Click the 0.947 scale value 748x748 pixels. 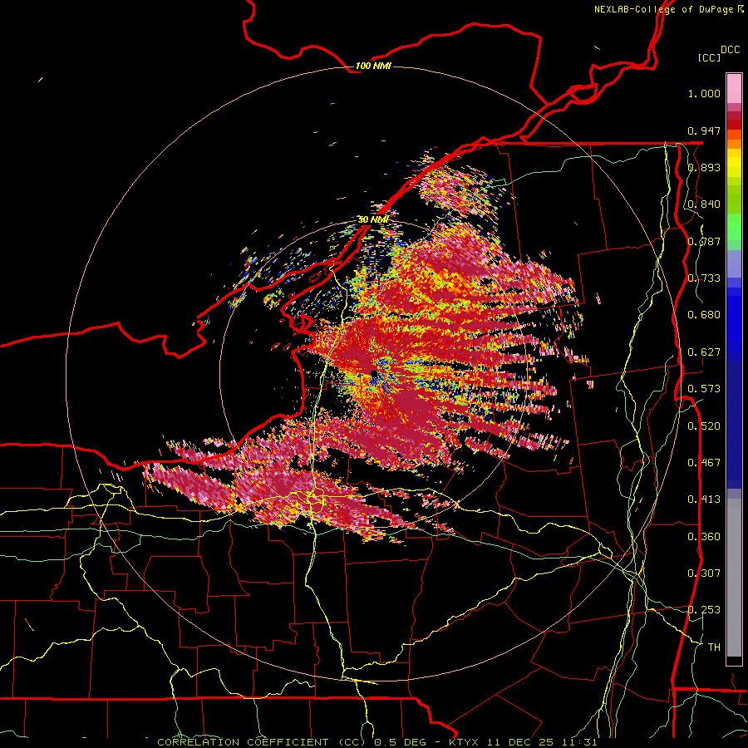coord(704,130)
